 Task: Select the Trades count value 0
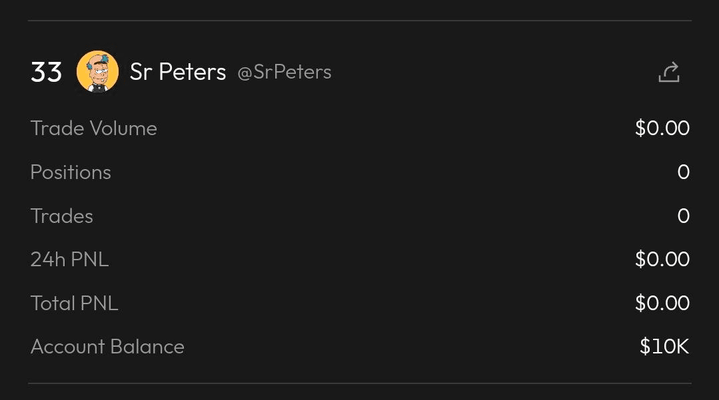tap(683, 216)
